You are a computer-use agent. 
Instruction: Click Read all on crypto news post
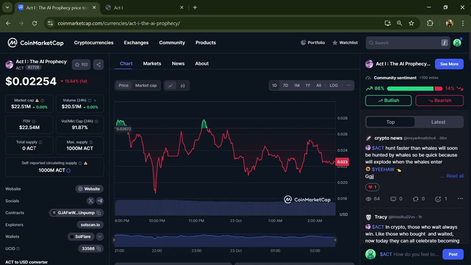coord(455,176)
